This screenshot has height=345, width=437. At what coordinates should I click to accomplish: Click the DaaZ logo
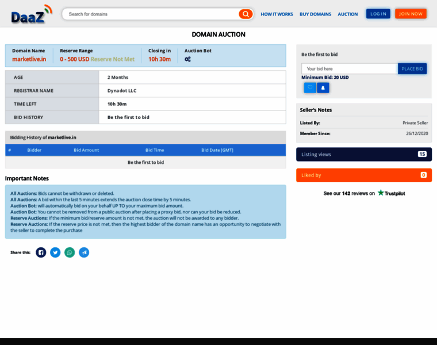coord(32,14)
